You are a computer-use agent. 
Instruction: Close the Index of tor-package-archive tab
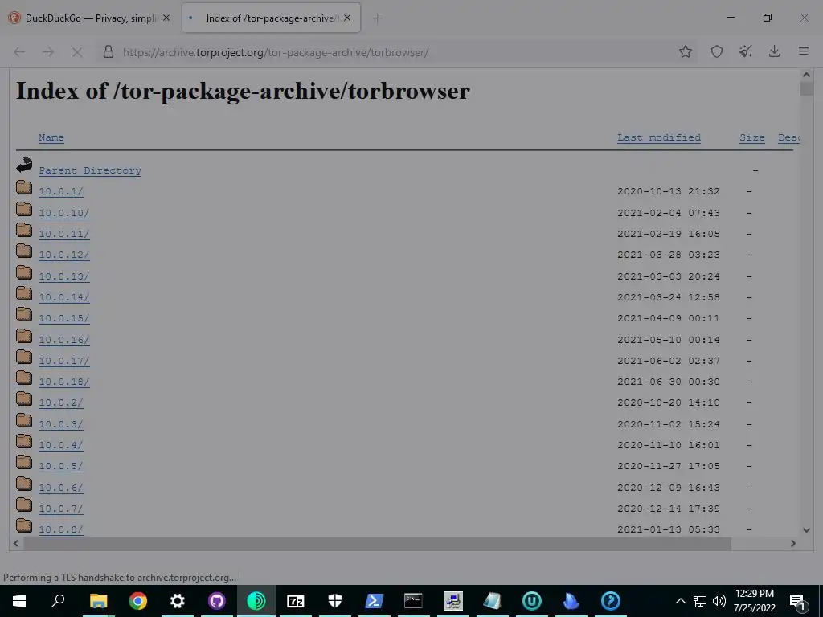tap(347, 18)
